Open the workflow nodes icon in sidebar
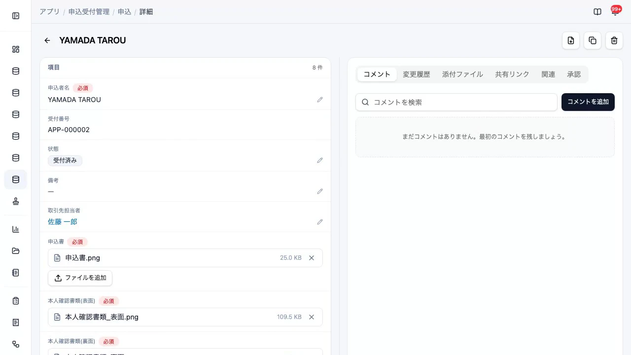This screenshot has width=631, height=355. [16, 344]
